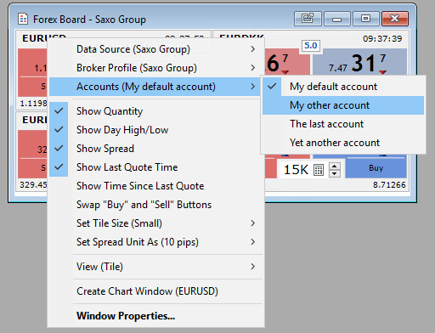This screenshot has width=435, height=333.
Task: Click the 7.47 31 ask price tile
Action: click(359, 62)
